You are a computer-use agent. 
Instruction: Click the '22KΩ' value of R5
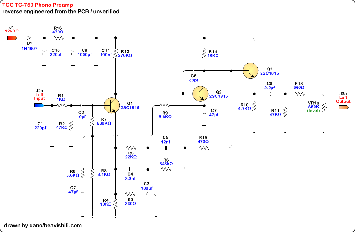pos(131,157)
